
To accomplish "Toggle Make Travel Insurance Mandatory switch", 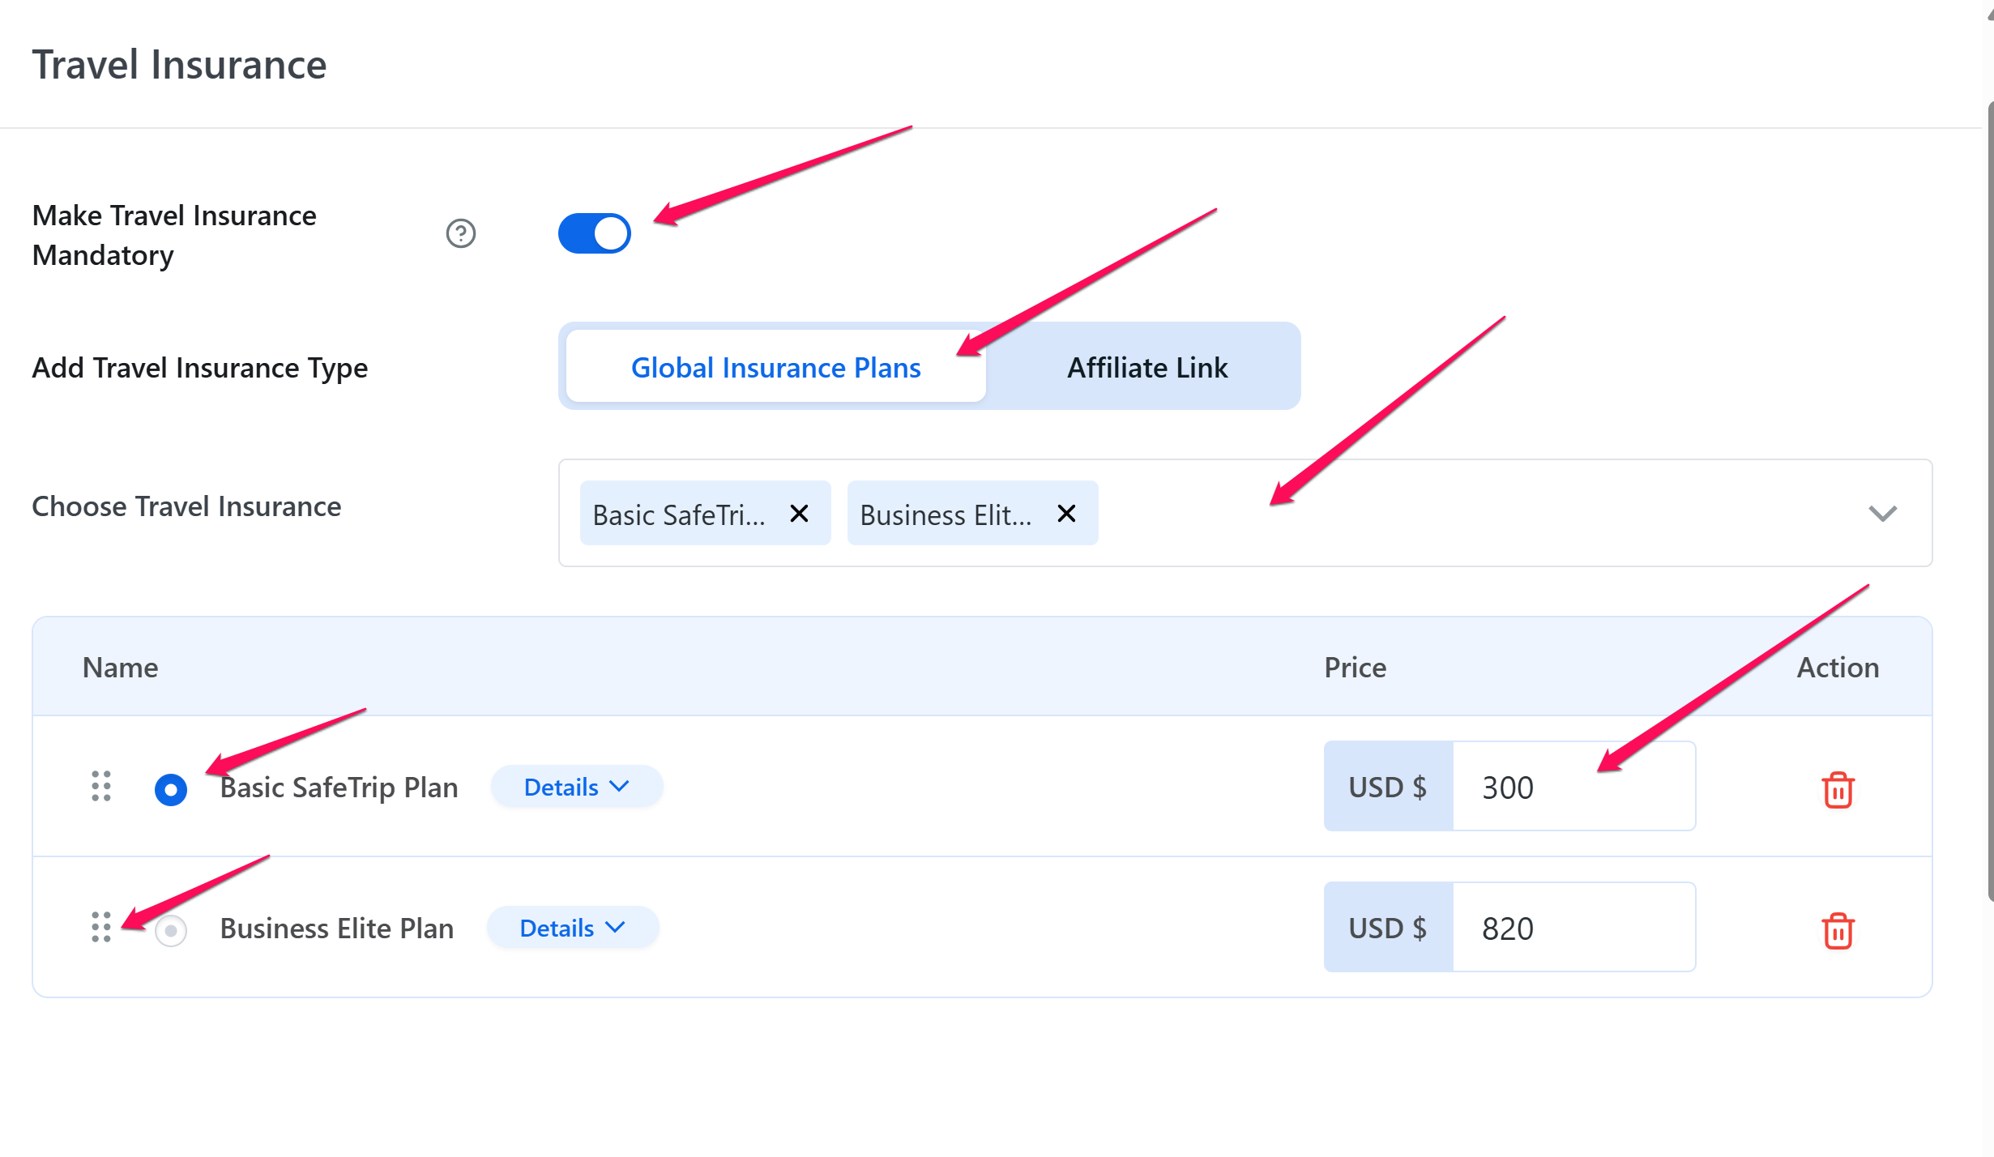I will (595, 234).
